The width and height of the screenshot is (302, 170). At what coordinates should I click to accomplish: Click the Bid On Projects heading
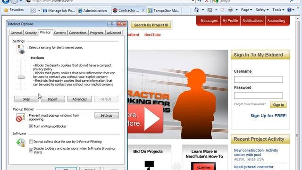(x=148, y=152)
